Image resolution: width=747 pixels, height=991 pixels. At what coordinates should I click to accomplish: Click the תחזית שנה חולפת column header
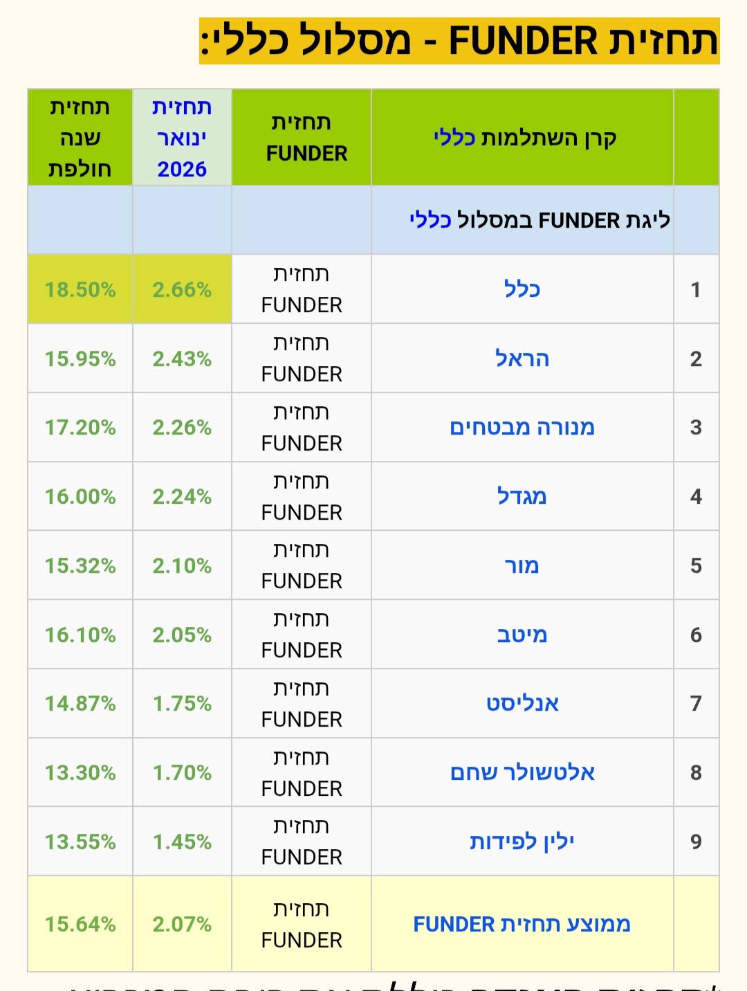pyautogui.click(x=80, y=138)
